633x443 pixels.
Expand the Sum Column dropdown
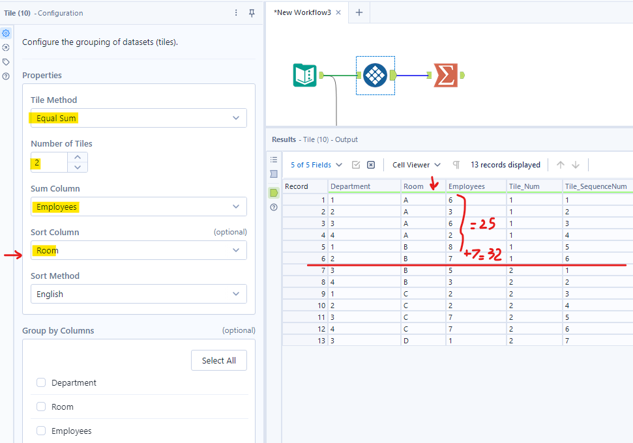click(138, 207)
